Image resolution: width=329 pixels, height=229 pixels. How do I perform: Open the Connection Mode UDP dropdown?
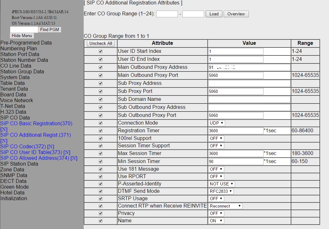click(x=217, y=123)
